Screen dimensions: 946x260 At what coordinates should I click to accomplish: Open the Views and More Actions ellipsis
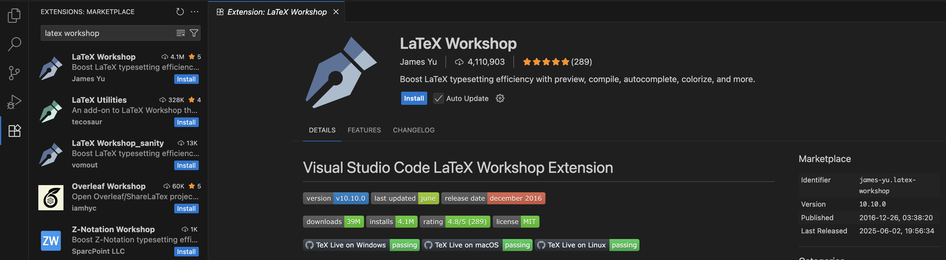195,12
